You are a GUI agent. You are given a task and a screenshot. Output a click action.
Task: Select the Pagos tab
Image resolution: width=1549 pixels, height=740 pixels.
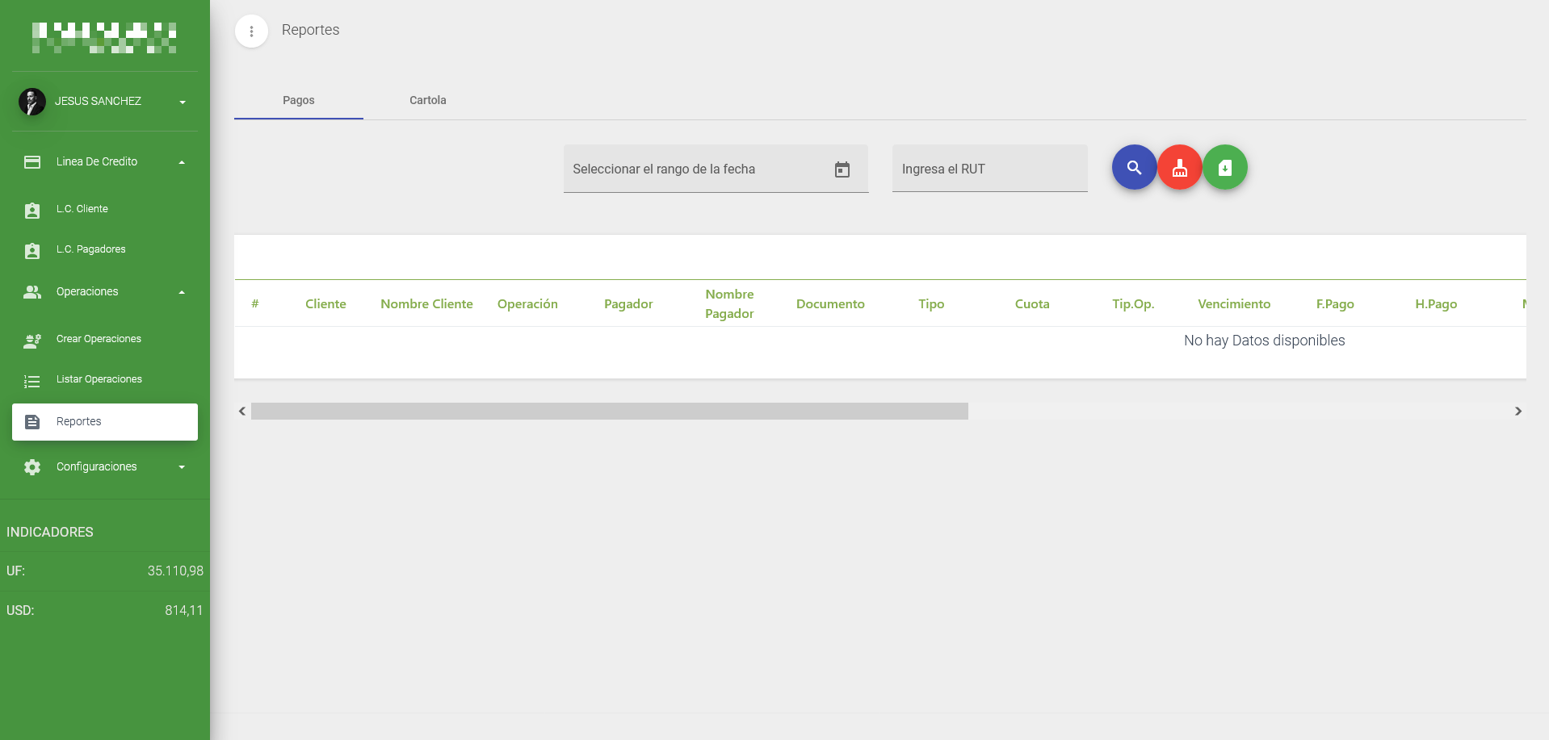pos(298,100)
